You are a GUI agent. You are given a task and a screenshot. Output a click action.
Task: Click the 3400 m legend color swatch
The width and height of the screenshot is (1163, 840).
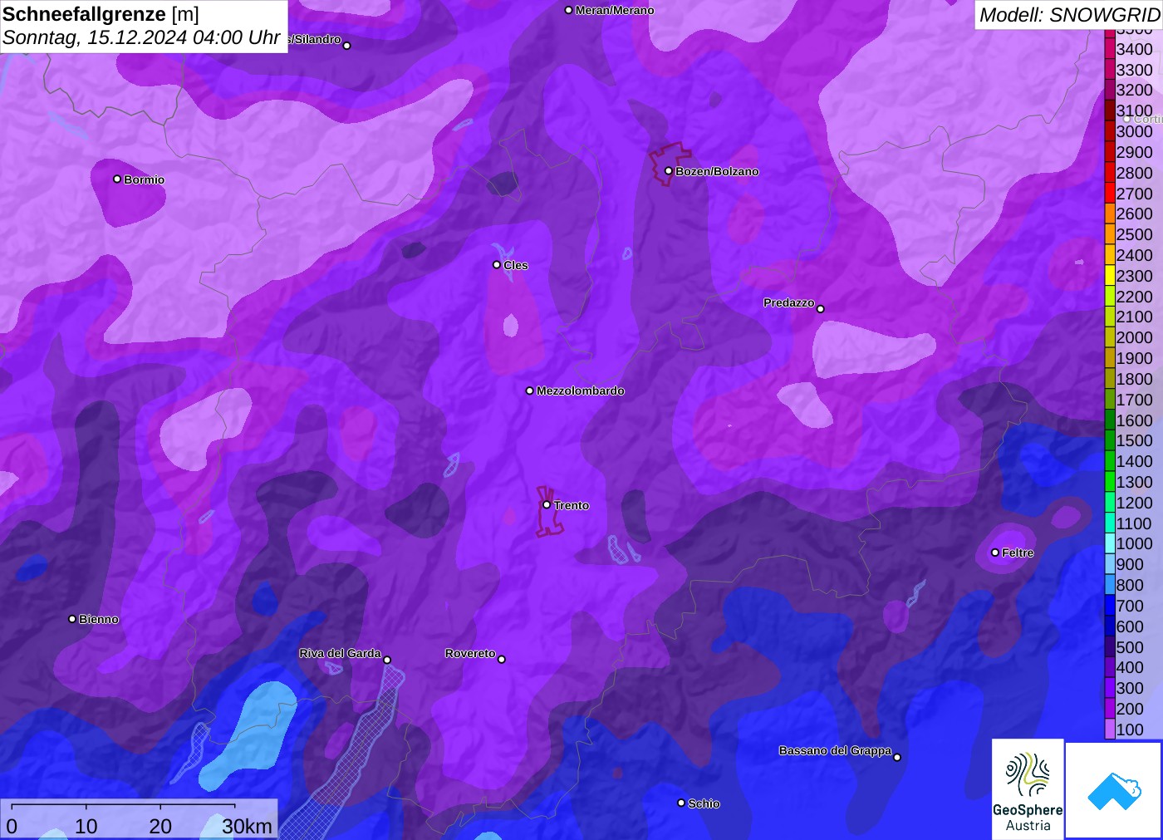(x=1110, y=49)
